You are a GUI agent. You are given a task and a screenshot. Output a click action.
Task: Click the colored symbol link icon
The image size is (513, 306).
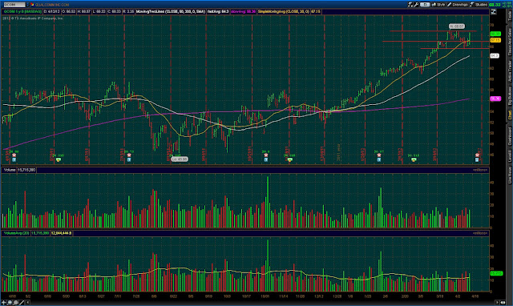point(32,5)
